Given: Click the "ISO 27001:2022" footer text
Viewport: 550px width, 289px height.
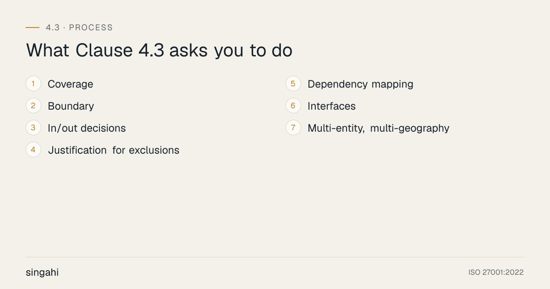Looking at the screenshot, I should [x=496, y=272].
